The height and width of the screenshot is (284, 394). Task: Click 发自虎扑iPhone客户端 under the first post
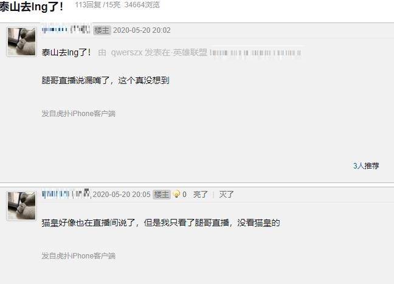click(78, 114)
